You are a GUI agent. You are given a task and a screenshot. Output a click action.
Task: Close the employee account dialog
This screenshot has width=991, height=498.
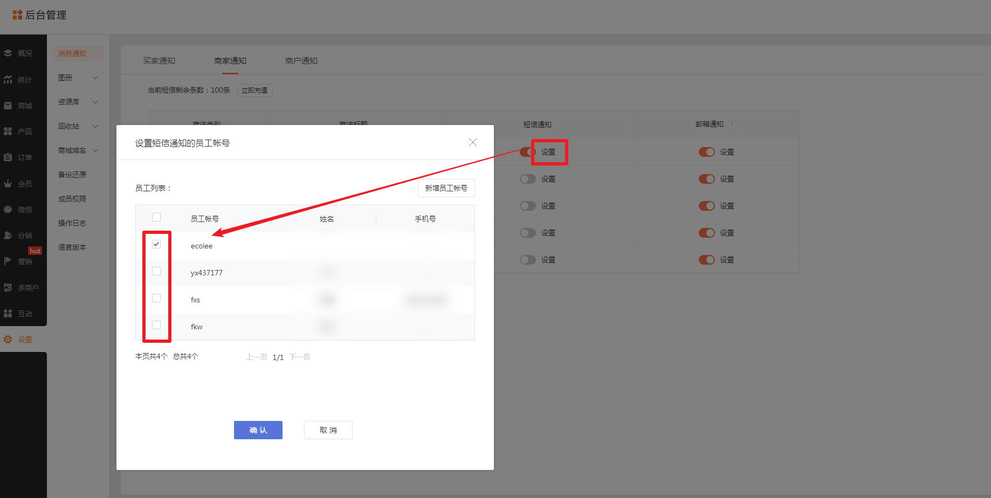click(x=473, y=142)
